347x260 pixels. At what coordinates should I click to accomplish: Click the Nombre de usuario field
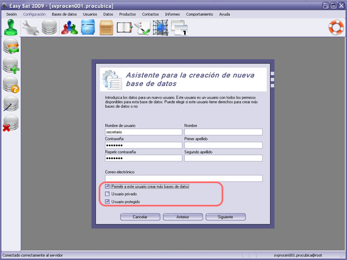point(144,132)
